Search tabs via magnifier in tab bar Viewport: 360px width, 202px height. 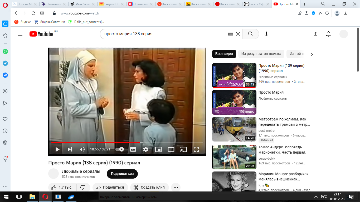coord(323,4)
